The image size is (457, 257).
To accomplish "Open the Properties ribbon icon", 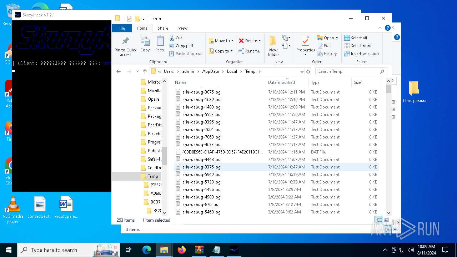I will click(x=305, y=41).
